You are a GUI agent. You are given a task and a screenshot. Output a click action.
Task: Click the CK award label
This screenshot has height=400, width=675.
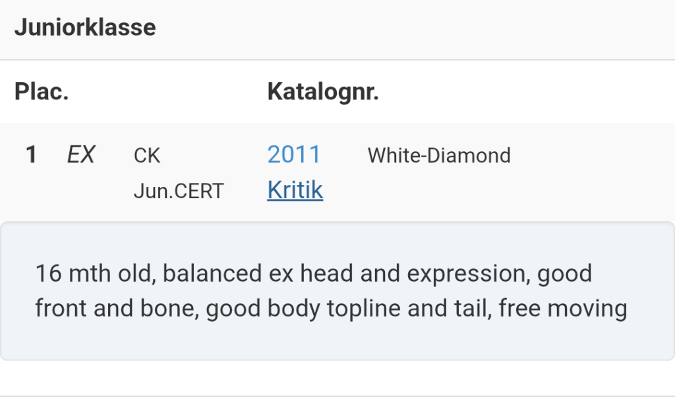147,156
